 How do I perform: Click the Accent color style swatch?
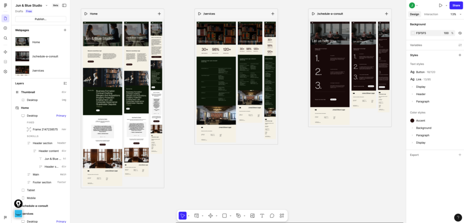[x=412, y=121]
